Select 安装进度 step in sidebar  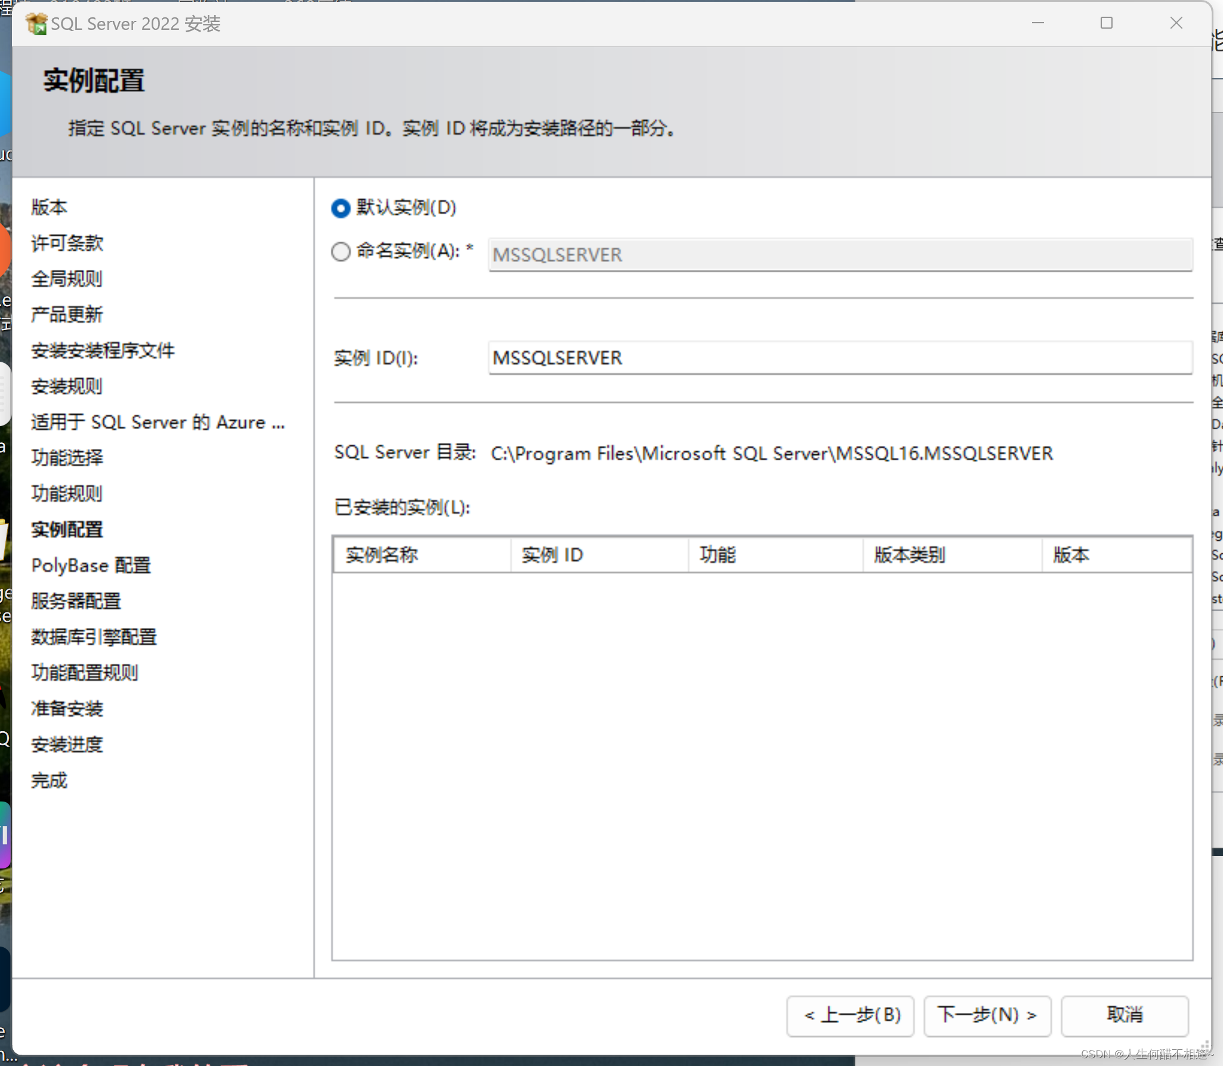tap(67, 744)
